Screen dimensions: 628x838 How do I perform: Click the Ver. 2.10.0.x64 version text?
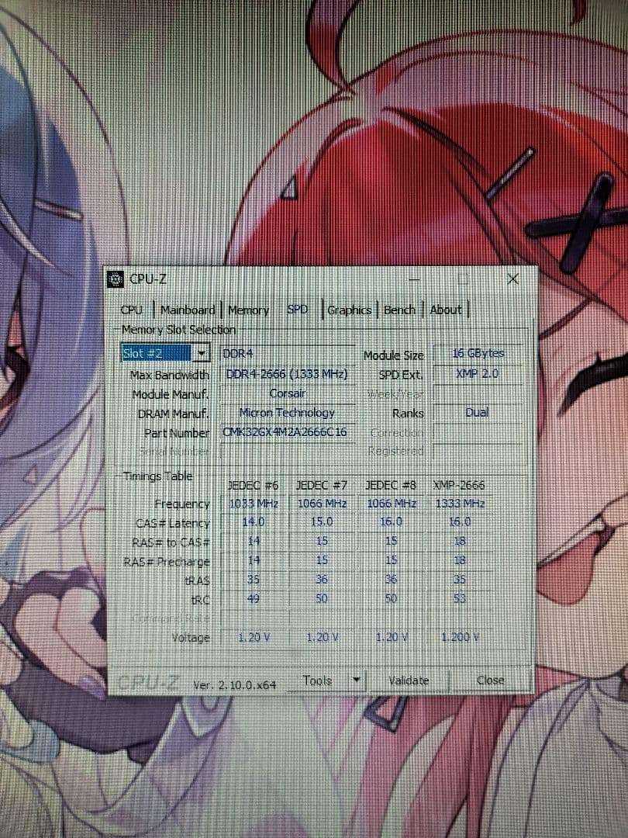[234, 684]
